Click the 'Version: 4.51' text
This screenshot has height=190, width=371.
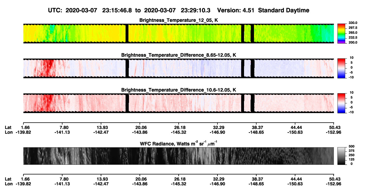[236, 11]
